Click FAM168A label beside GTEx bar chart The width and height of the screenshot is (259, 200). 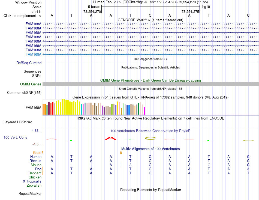click(x=33, y=108)
